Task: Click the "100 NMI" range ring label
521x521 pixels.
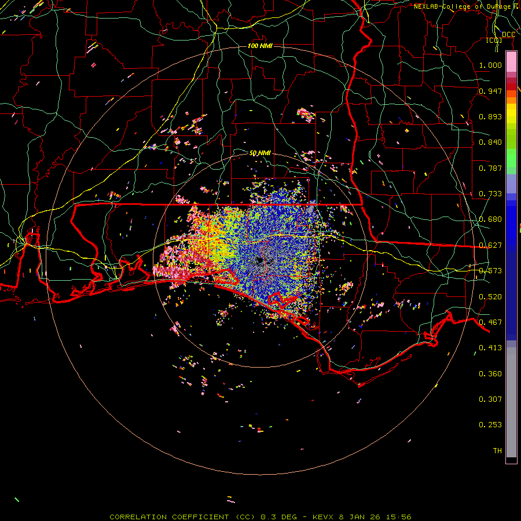Action: tap(260, 46)
